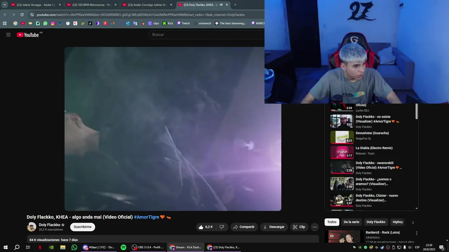Select the 'De la serie' filter chip
449x252 pixels.
tap(351, 222)
